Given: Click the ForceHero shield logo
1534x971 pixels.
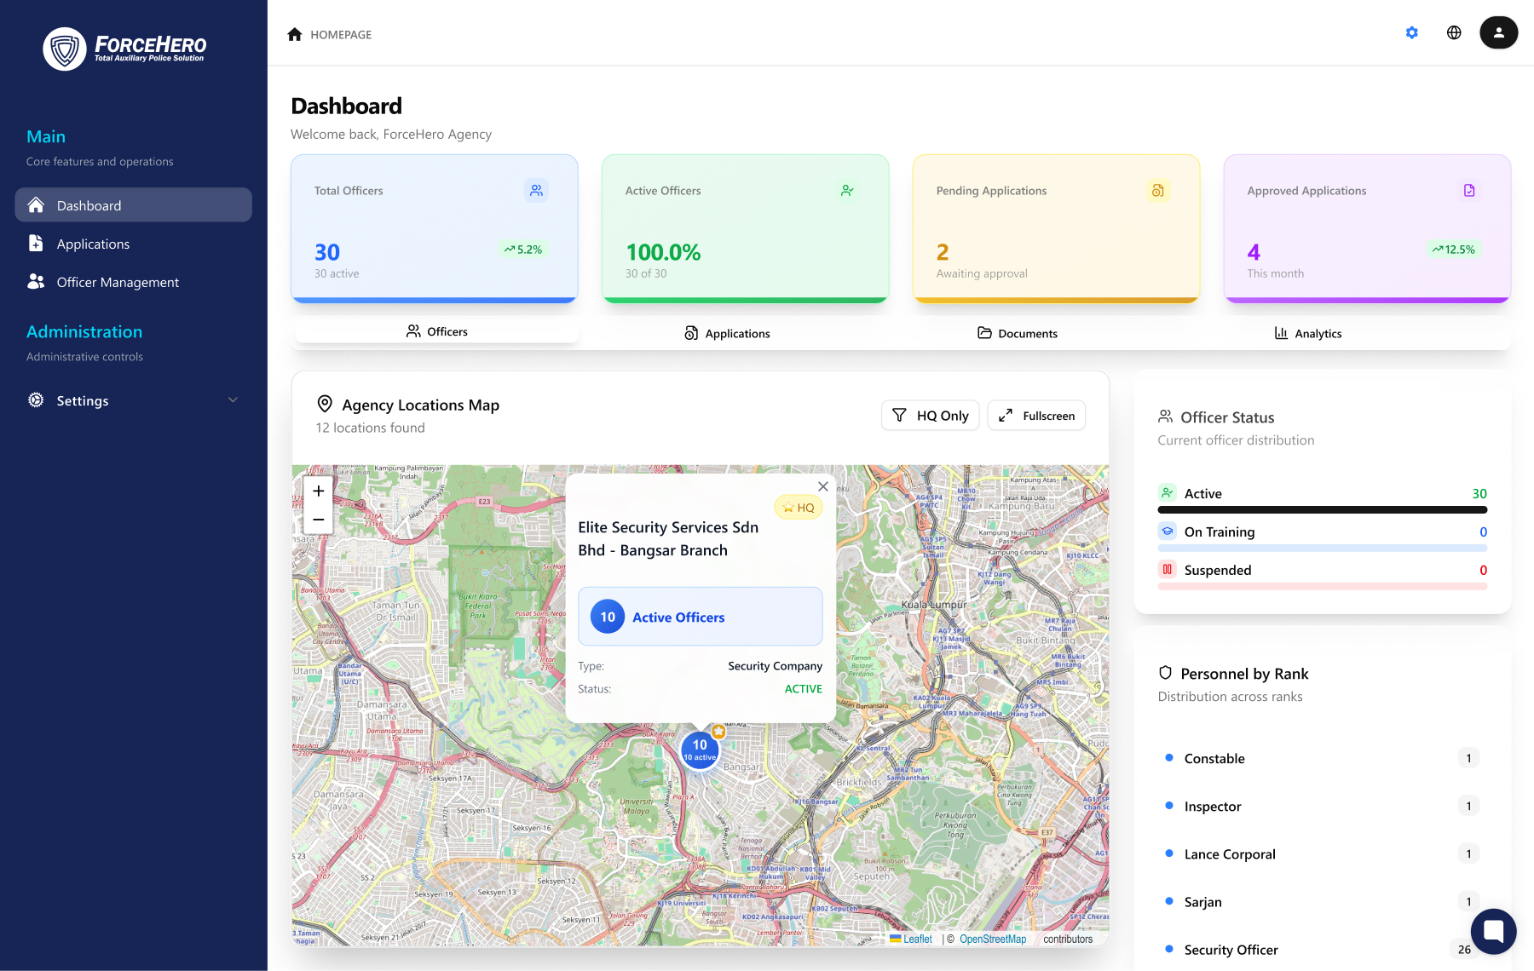Looking at the screenshot, I should coord(65,49).
